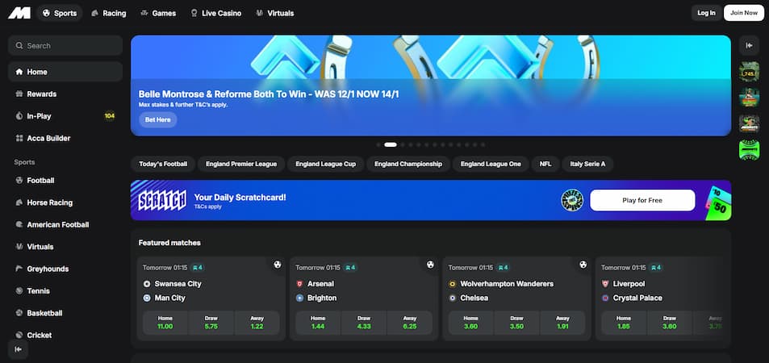Click the Search input field
The height and width of the screenshot is (363, 769).
(65, 46)
